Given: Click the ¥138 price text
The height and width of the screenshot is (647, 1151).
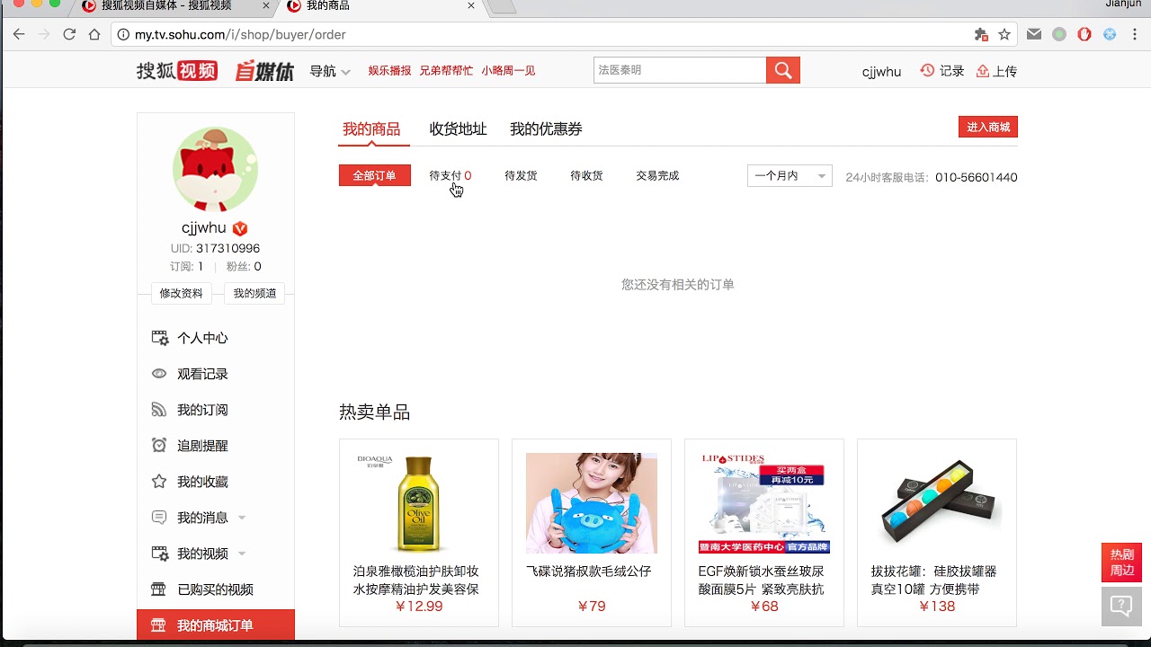Looking at the screenshot, I should (x=937, y=607).
